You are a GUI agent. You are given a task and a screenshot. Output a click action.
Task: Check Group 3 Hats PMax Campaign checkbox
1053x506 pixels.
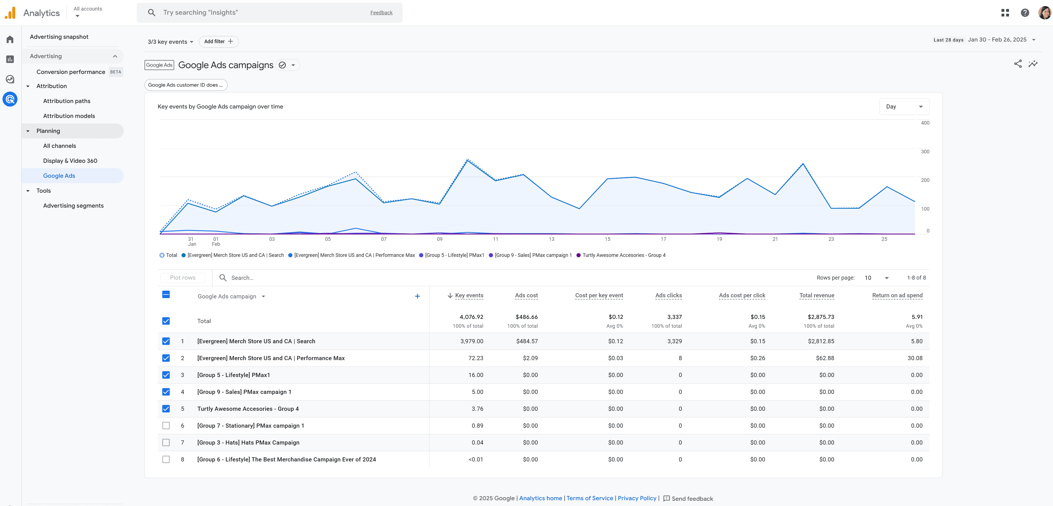tap(166, 443)
